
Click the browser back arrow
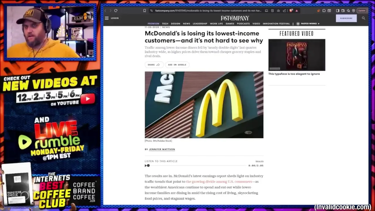[x=105, y=11]
